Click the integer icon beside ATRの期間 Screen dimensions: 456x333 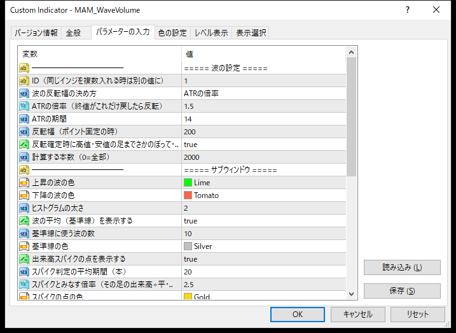pyautogui.click(x=24, y=119)
